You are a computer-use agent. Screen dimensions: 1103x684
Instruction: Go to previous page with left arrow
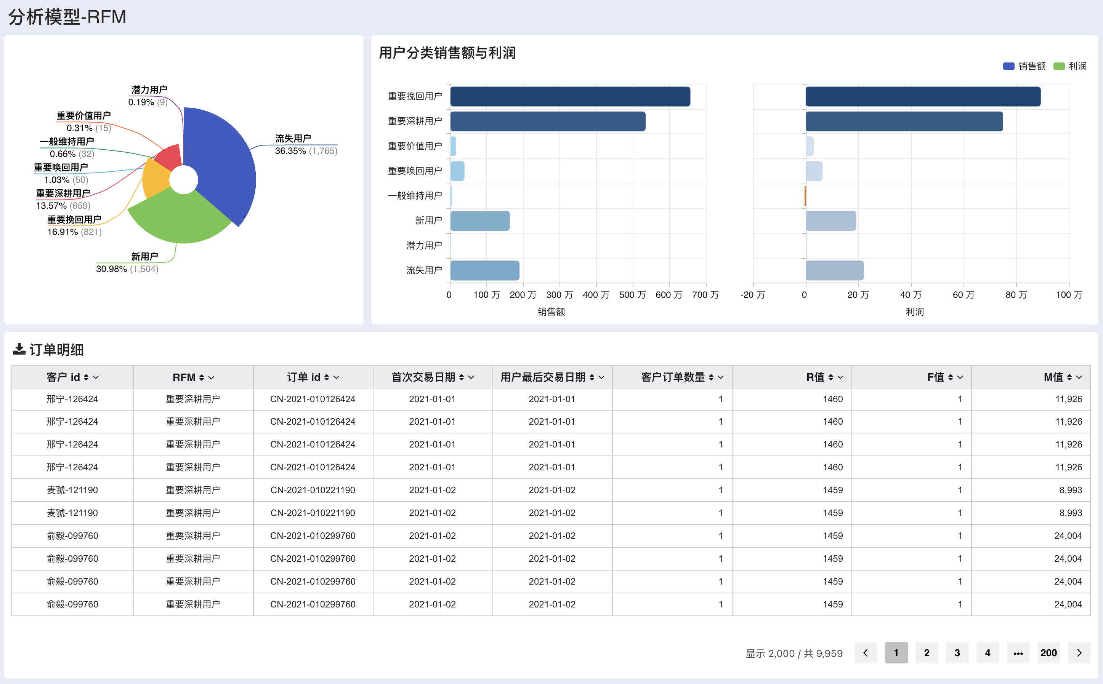click(x=866, y=653)
